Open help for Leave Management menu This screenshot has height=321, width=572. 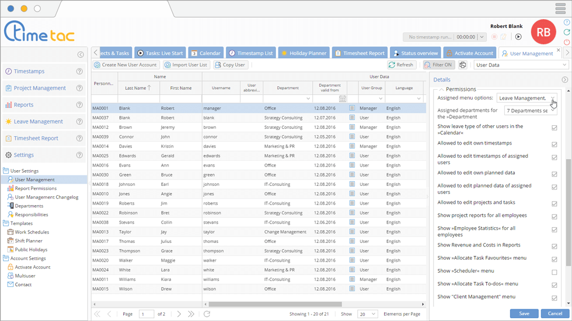click(79, 122)
